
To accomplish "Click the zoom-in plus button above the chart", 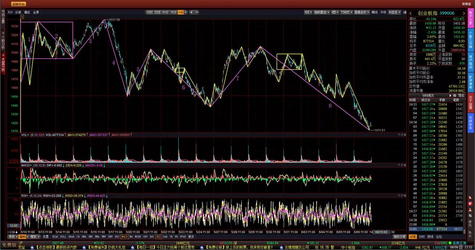I will tap(191, 12).
